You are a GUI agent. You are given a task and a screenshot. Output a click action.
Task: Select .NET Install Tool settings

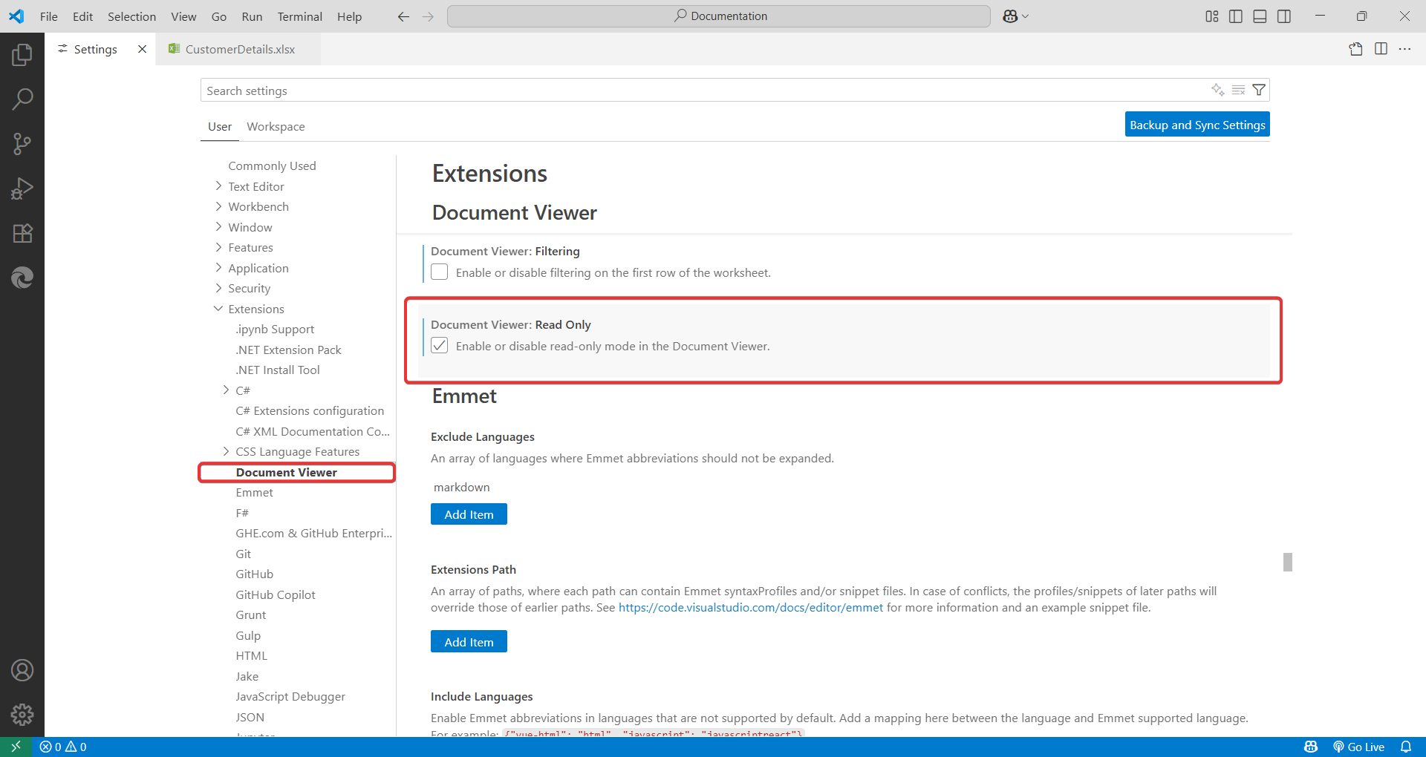point(278,370)
